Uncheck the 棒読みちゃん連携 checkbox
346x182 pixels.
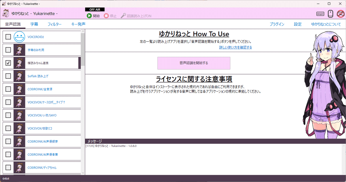[x=8, y=63]
